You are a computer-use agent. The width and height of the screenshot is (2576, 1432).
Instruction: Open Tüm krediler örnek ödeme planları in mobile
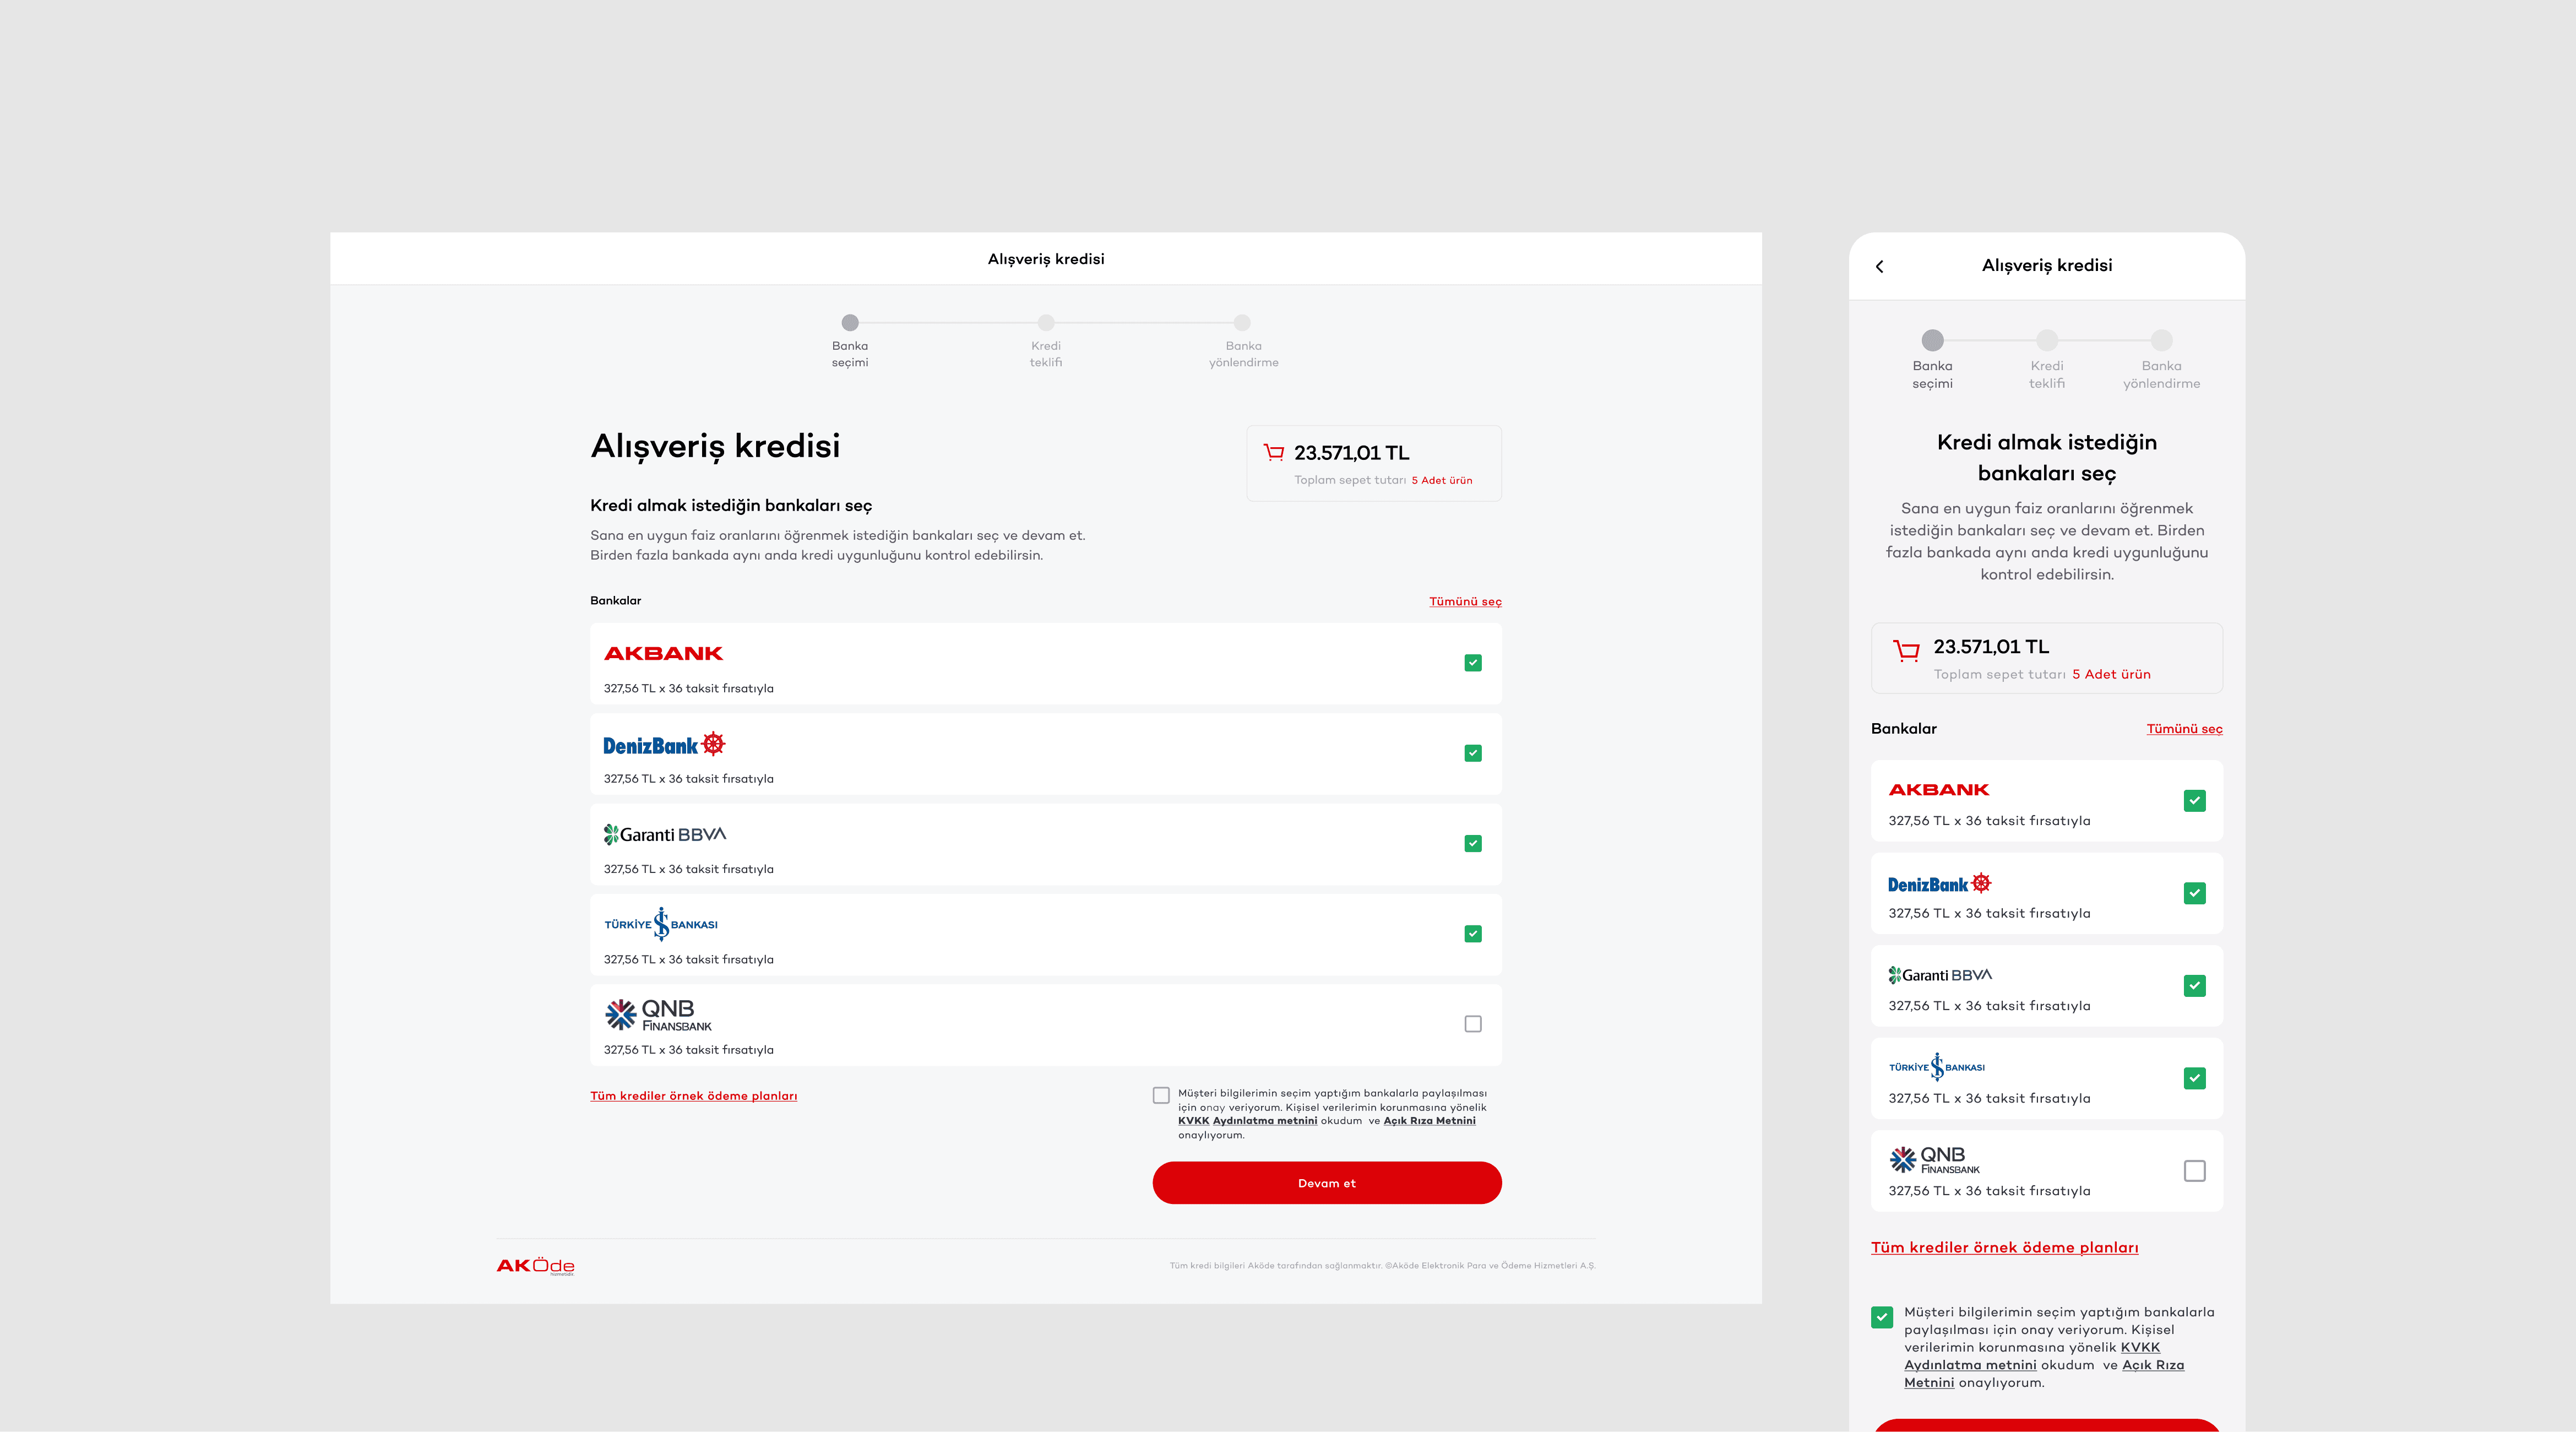2004,1247
